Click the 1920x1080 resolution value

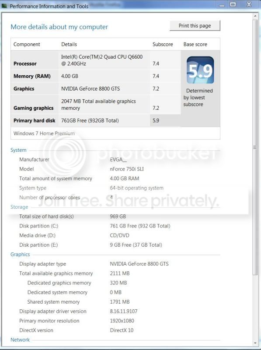(122, 321)
